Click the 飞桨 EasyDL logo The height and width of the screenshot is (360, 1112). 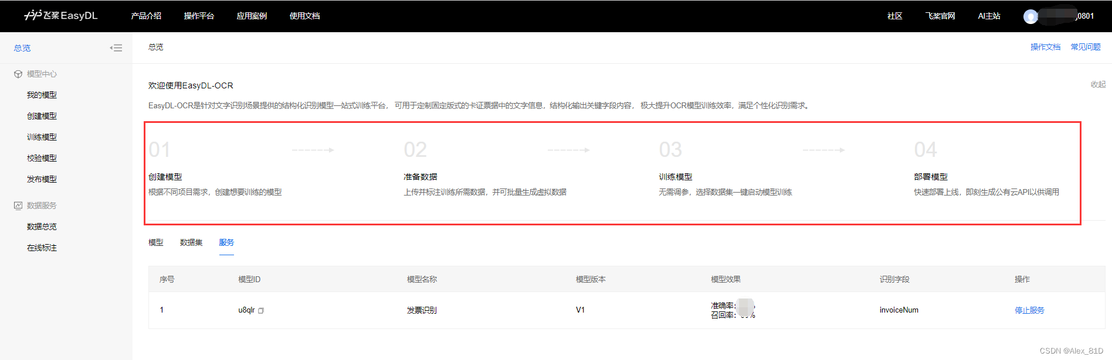(x=61, y=16)
